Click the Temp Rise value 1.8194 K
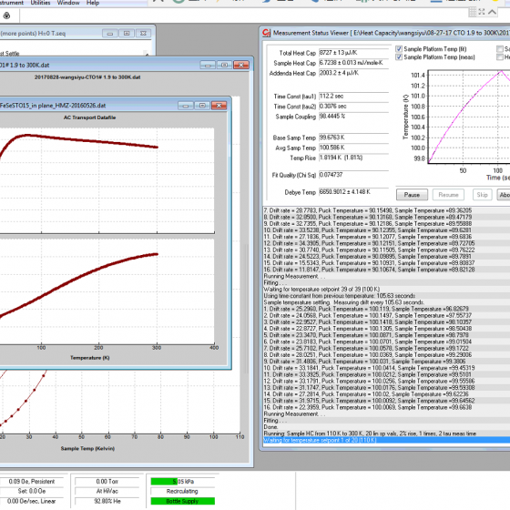Viewport: 510px width, 510px height. pos(353,158)
